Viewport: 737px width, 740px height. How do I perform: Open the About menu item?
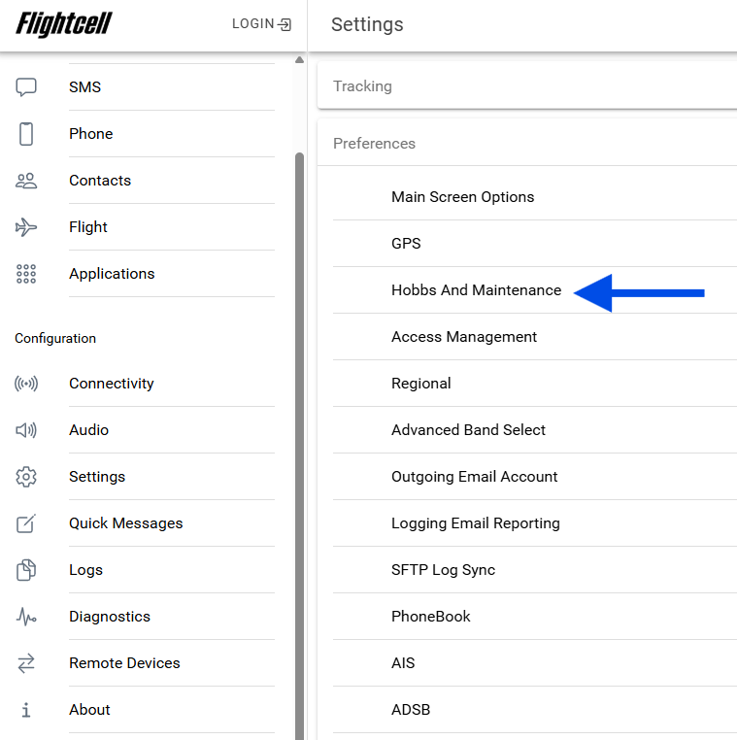tap(89, 710)
